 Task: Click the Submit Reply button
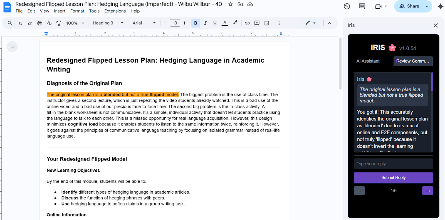(x=393, y=177)
